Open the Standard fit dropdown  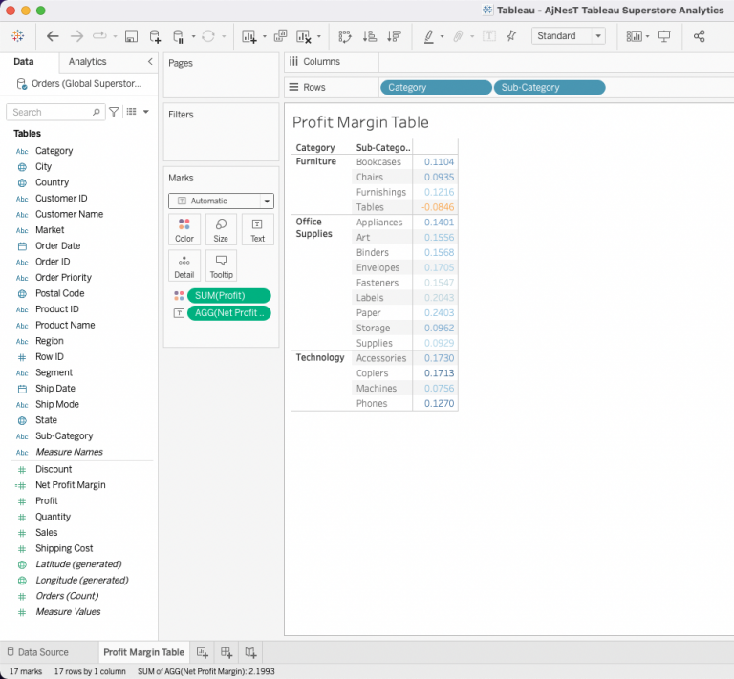pos(570,36)
